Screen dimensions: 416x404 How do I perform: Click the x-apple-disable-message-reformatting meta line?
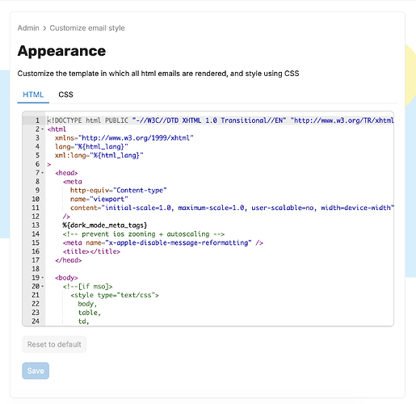click(163, 242)
